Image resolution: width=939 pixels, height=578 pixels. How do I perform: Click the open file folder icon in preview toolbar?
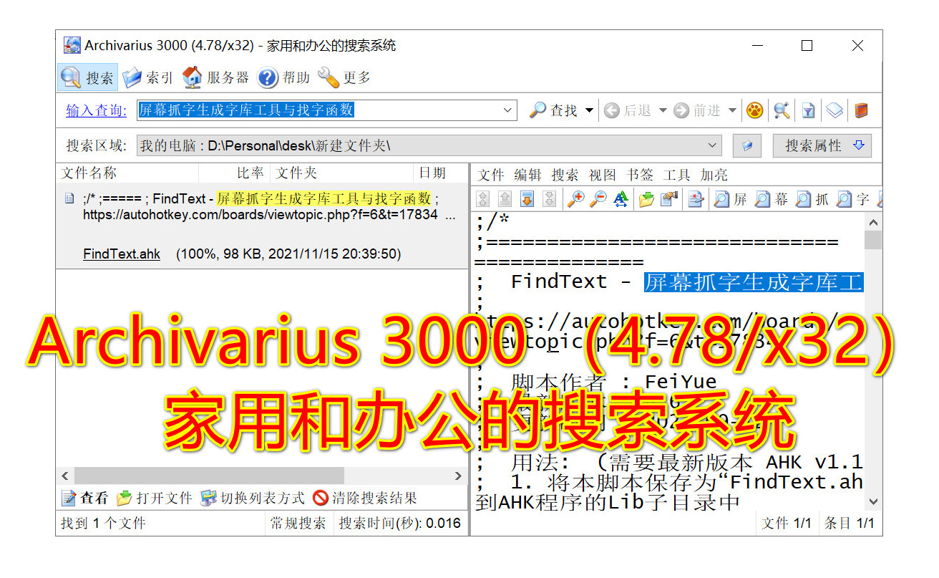(x=647, y=200)
